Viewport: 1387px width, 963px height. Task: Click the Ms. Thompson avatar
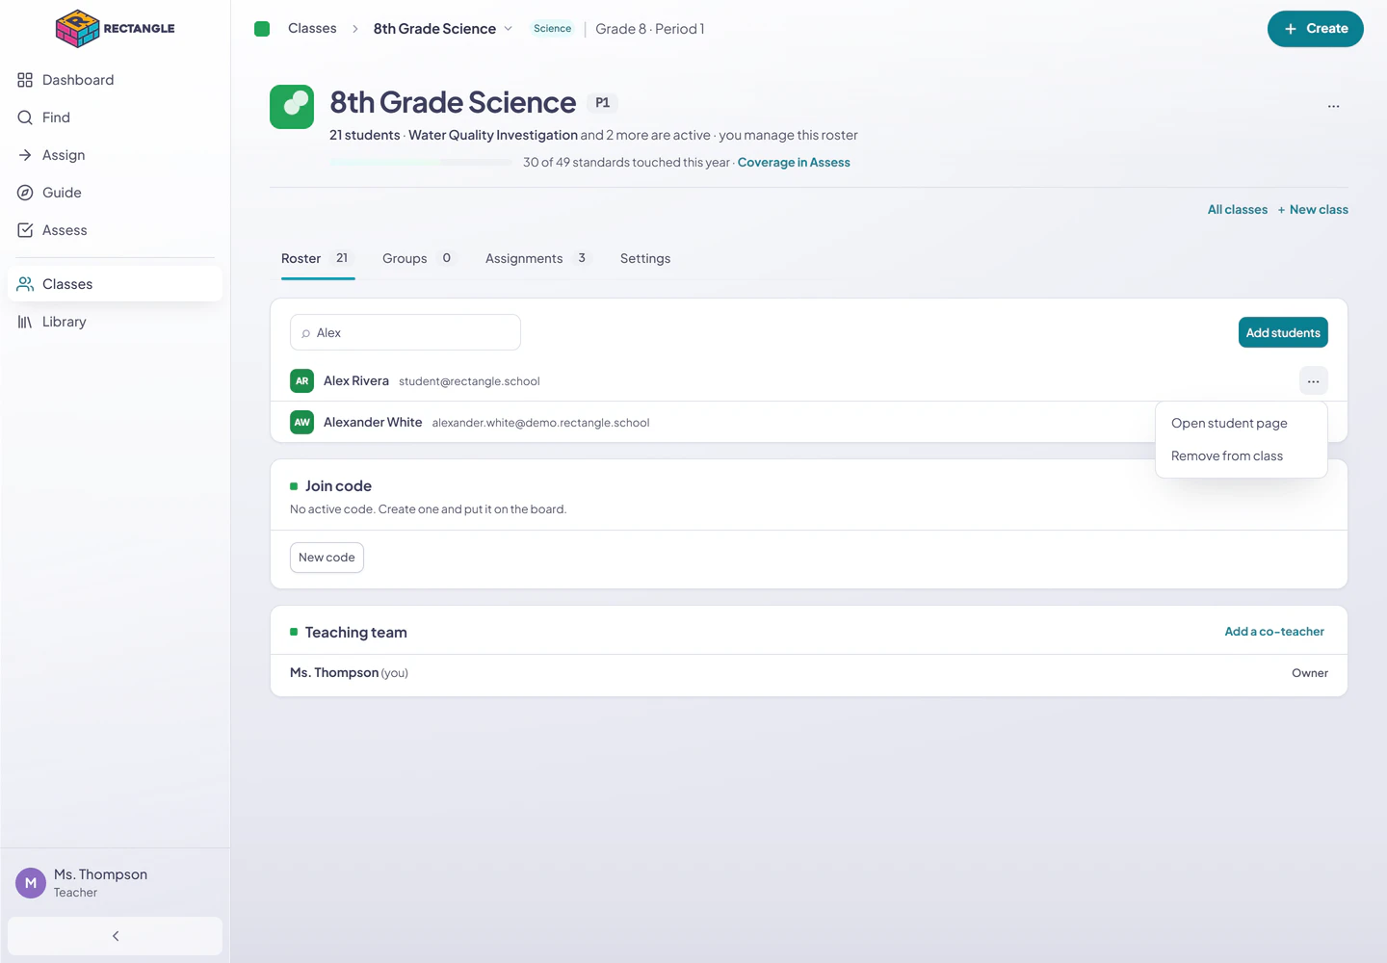tap(31, 883)
